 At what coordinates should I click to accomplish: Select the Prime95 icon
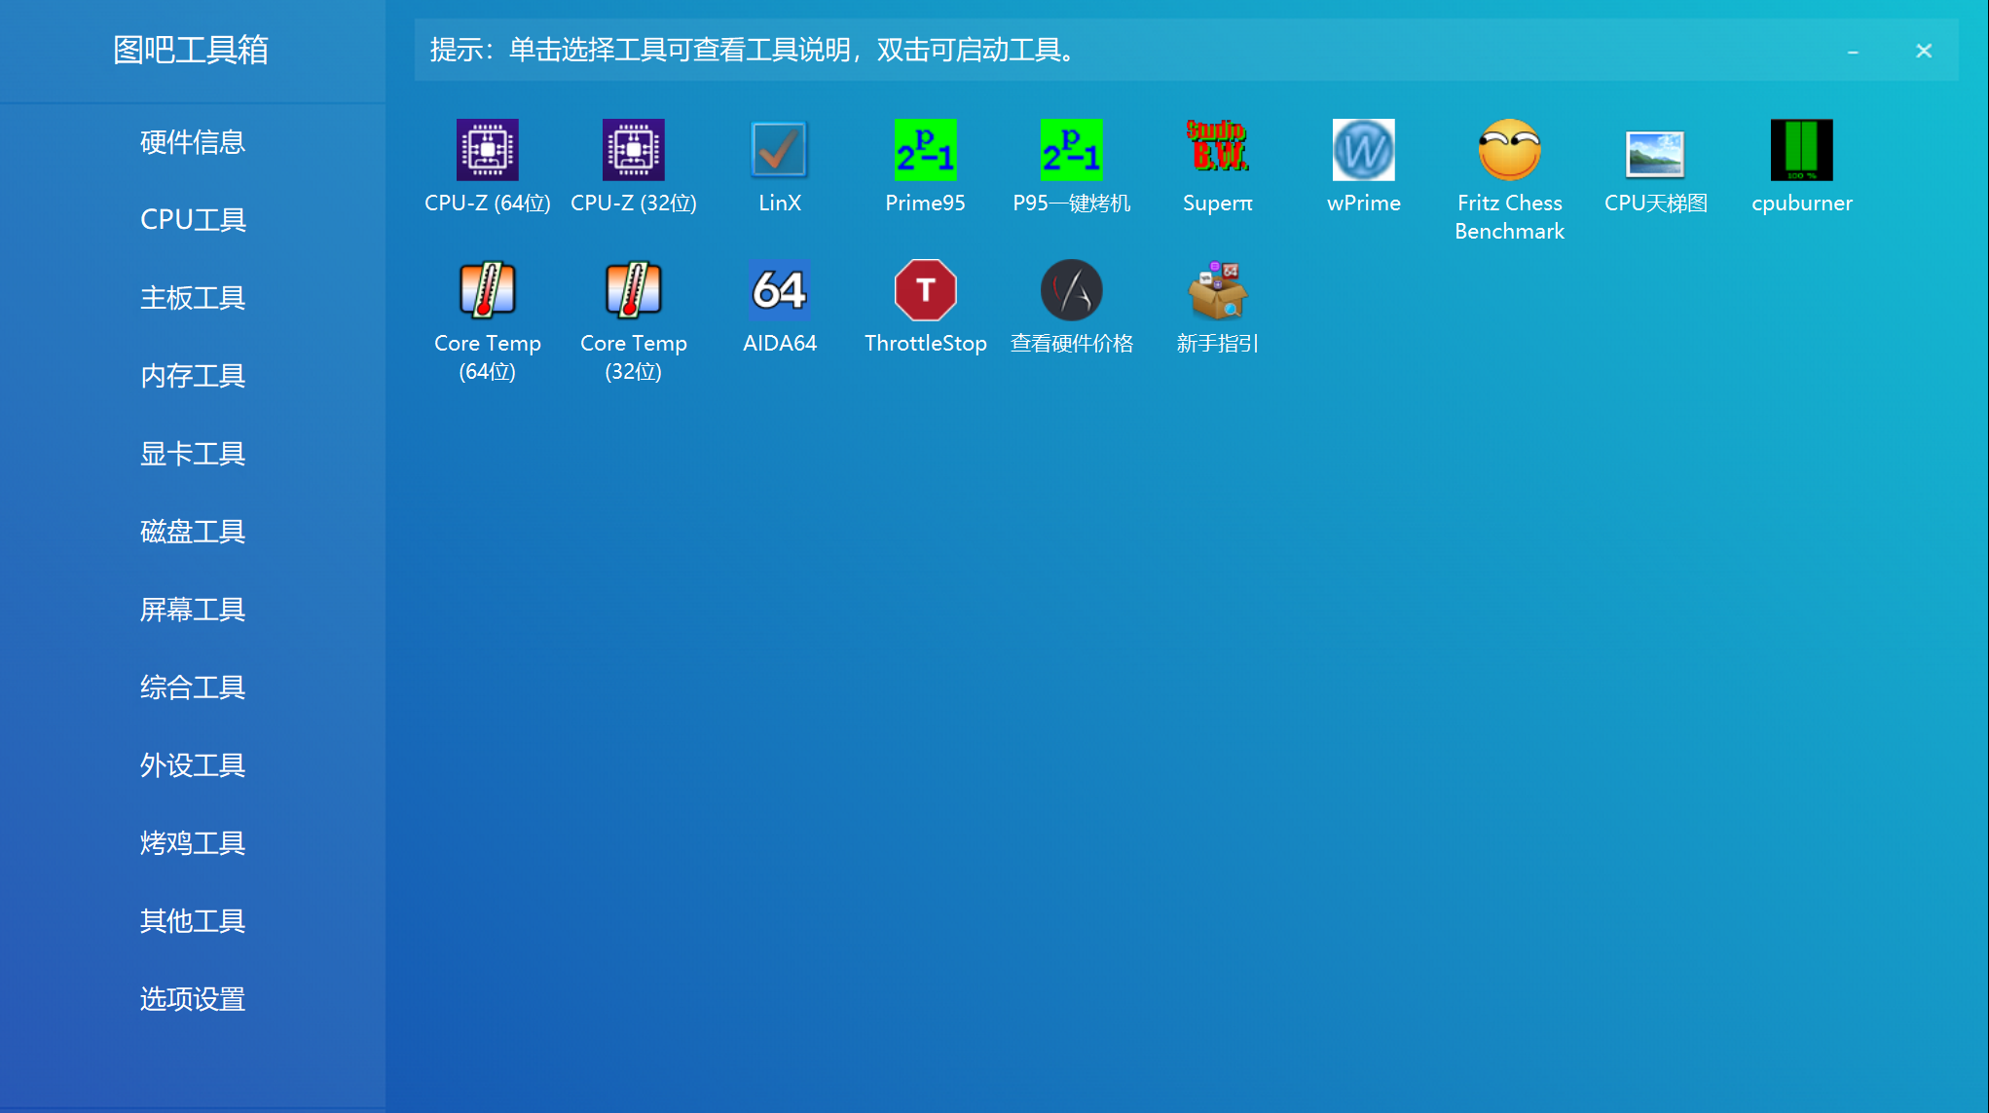click(x=925, y=150)
